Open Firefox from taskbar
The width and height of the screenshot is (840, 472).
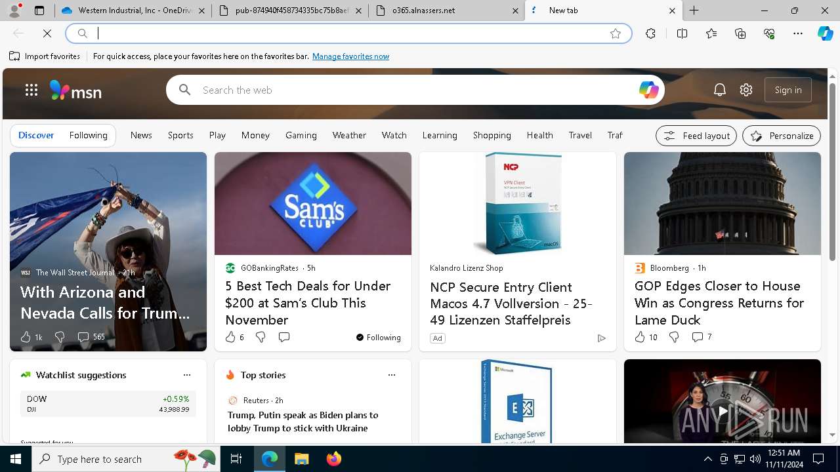(334, 459)
